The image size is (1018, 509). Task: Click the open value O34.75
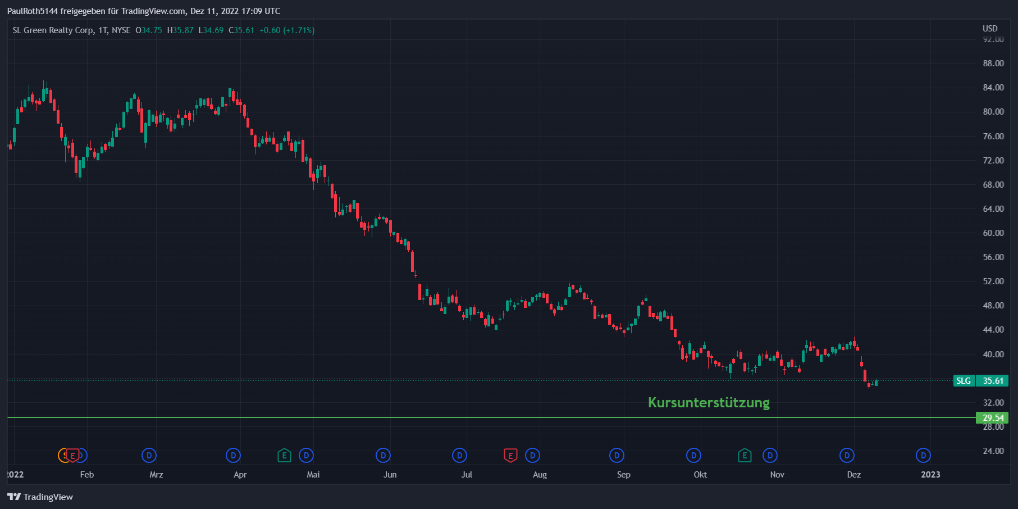click(148, 30)
